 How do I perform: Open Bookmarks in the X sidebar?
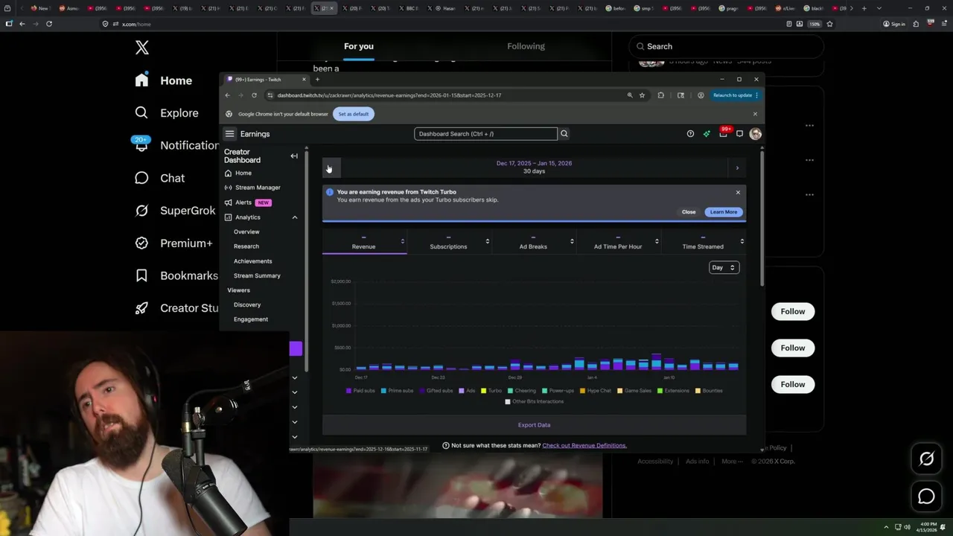tap(176, 275)
